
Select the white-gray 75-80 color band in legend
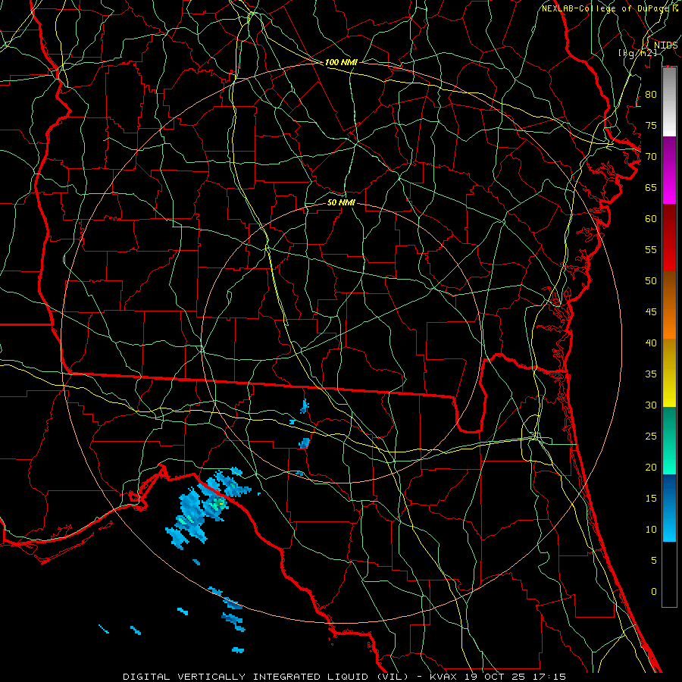coord(669,102)
